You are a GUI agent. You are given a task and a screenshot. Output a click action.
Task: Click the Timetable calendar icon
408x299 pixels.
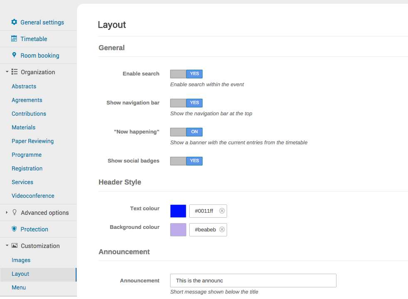coord(14,39)
